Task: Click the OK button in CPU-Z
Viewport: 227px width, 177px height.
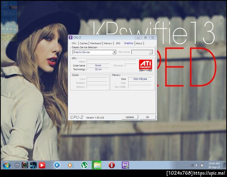Action: click(x=148, y=117)
